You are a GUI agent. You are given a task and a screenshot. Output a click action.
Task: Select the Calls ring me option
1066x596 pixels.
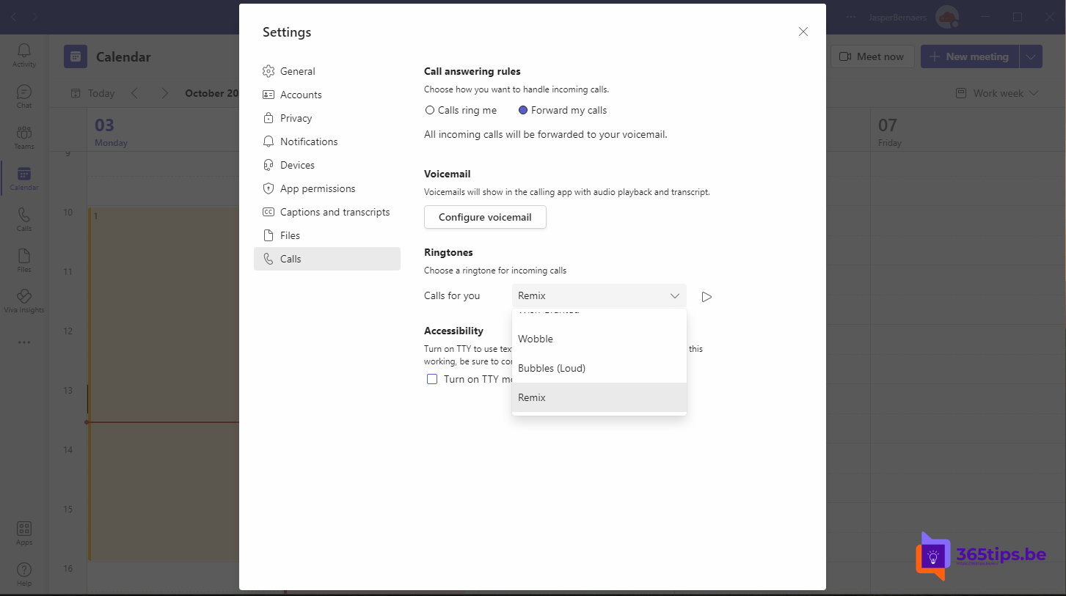click(x=429, y=110)
